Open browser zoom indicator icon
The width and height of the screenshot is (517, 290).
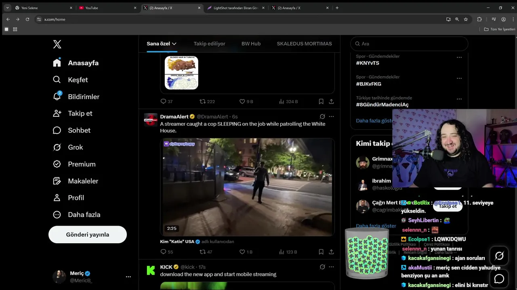tap(457, 19)
